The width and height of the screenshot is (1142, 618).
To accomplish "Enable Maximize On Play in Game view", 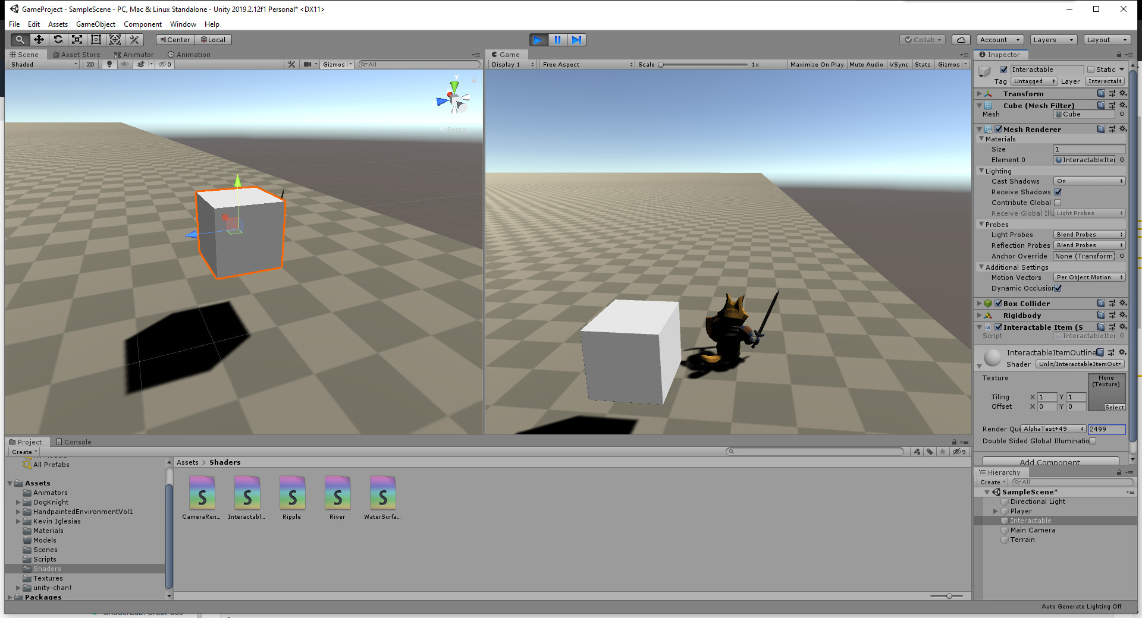I will pos(817,64).
